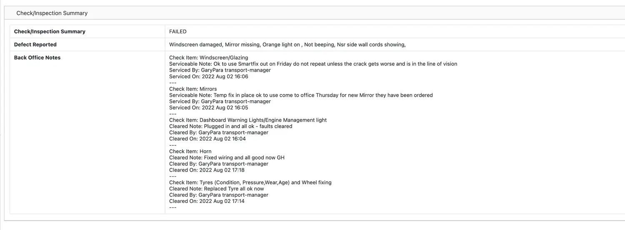Click the 'Check Item: Mirrors' line
This screenshot has height=230, width=625.
click(x=193, y=89)
